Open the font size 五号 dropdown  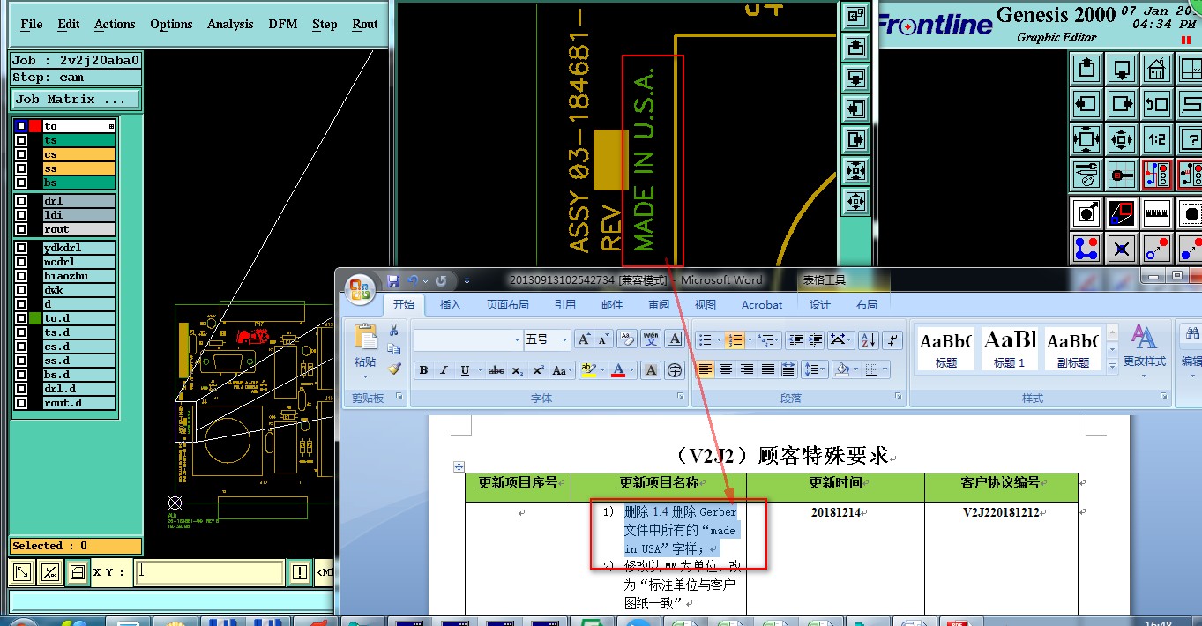point(565,339)
